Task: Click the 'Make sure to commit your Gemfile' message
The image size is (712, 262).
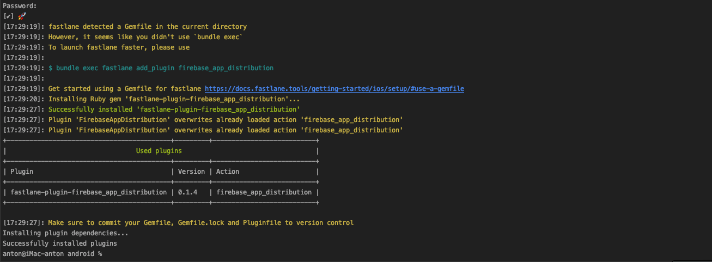Action: click(x=200, y=223)
